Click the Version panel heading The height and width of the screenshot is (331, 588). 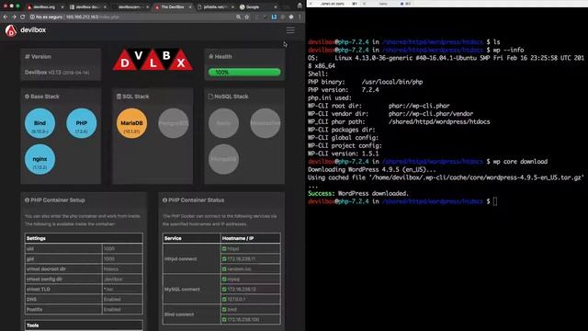(38, 57)
